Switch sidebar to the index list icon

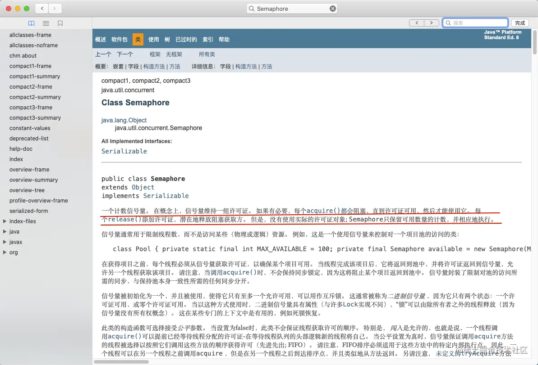[46, 23]
